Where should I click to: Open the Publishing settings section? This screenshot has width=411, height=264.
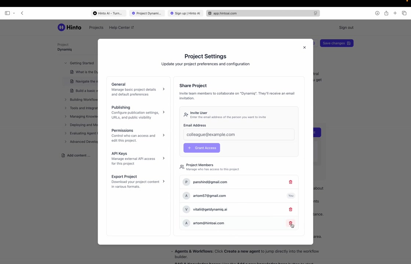click(138, 112)
